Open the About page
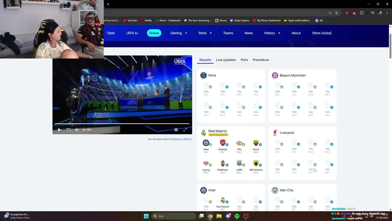Screen dimensions: 392x221 296,33
